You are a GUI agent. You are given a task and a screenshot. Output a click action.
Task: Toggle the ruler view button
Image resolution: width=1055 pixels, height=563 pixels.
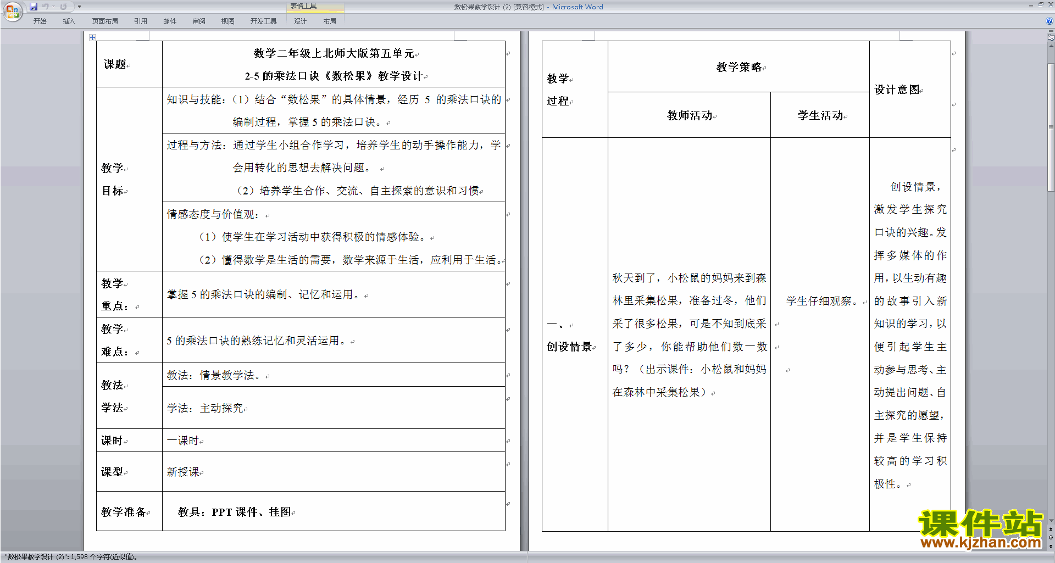1051,37
